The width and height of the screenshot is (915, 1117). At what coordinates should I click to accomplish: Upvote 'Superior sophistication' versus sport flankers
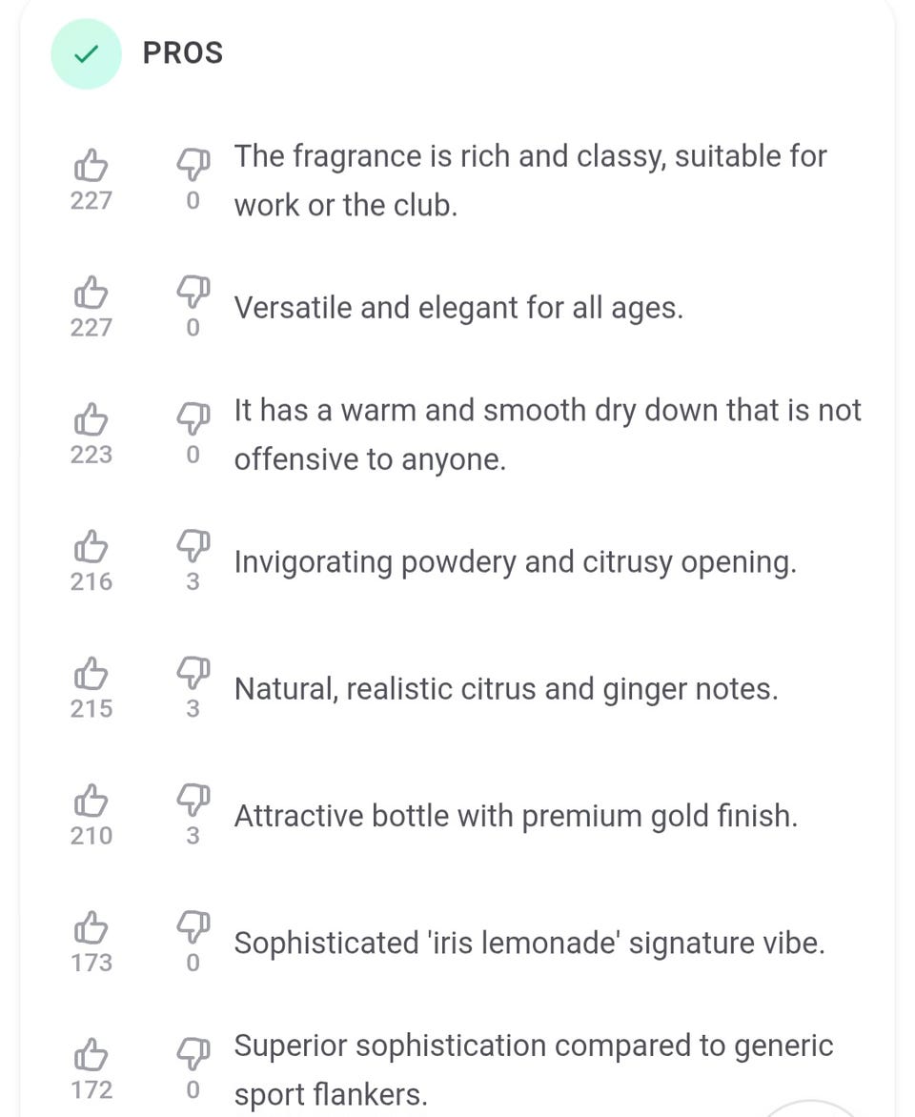click(91, 1054)
